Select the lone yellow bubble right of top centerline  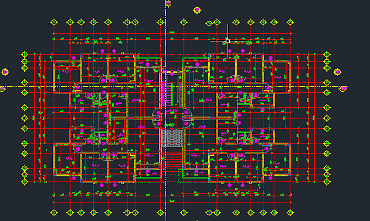(197, 10)
